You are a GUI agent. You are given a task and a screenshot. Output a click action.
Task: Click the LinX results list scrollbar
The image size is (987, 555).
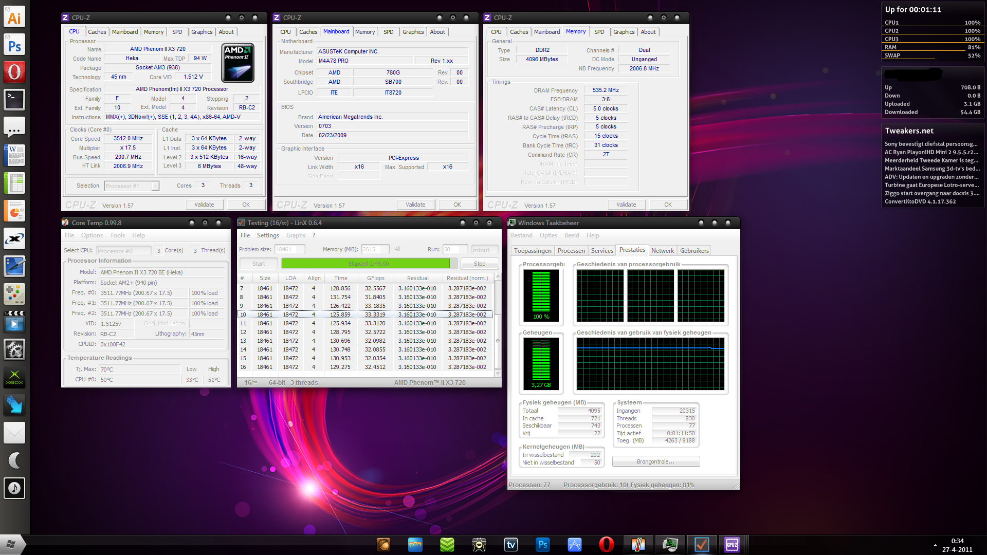point(497,326)
